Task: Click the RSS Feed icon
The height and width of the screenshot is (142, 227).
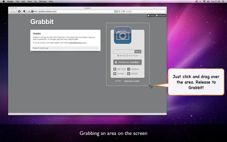Action: coord(115,69)
